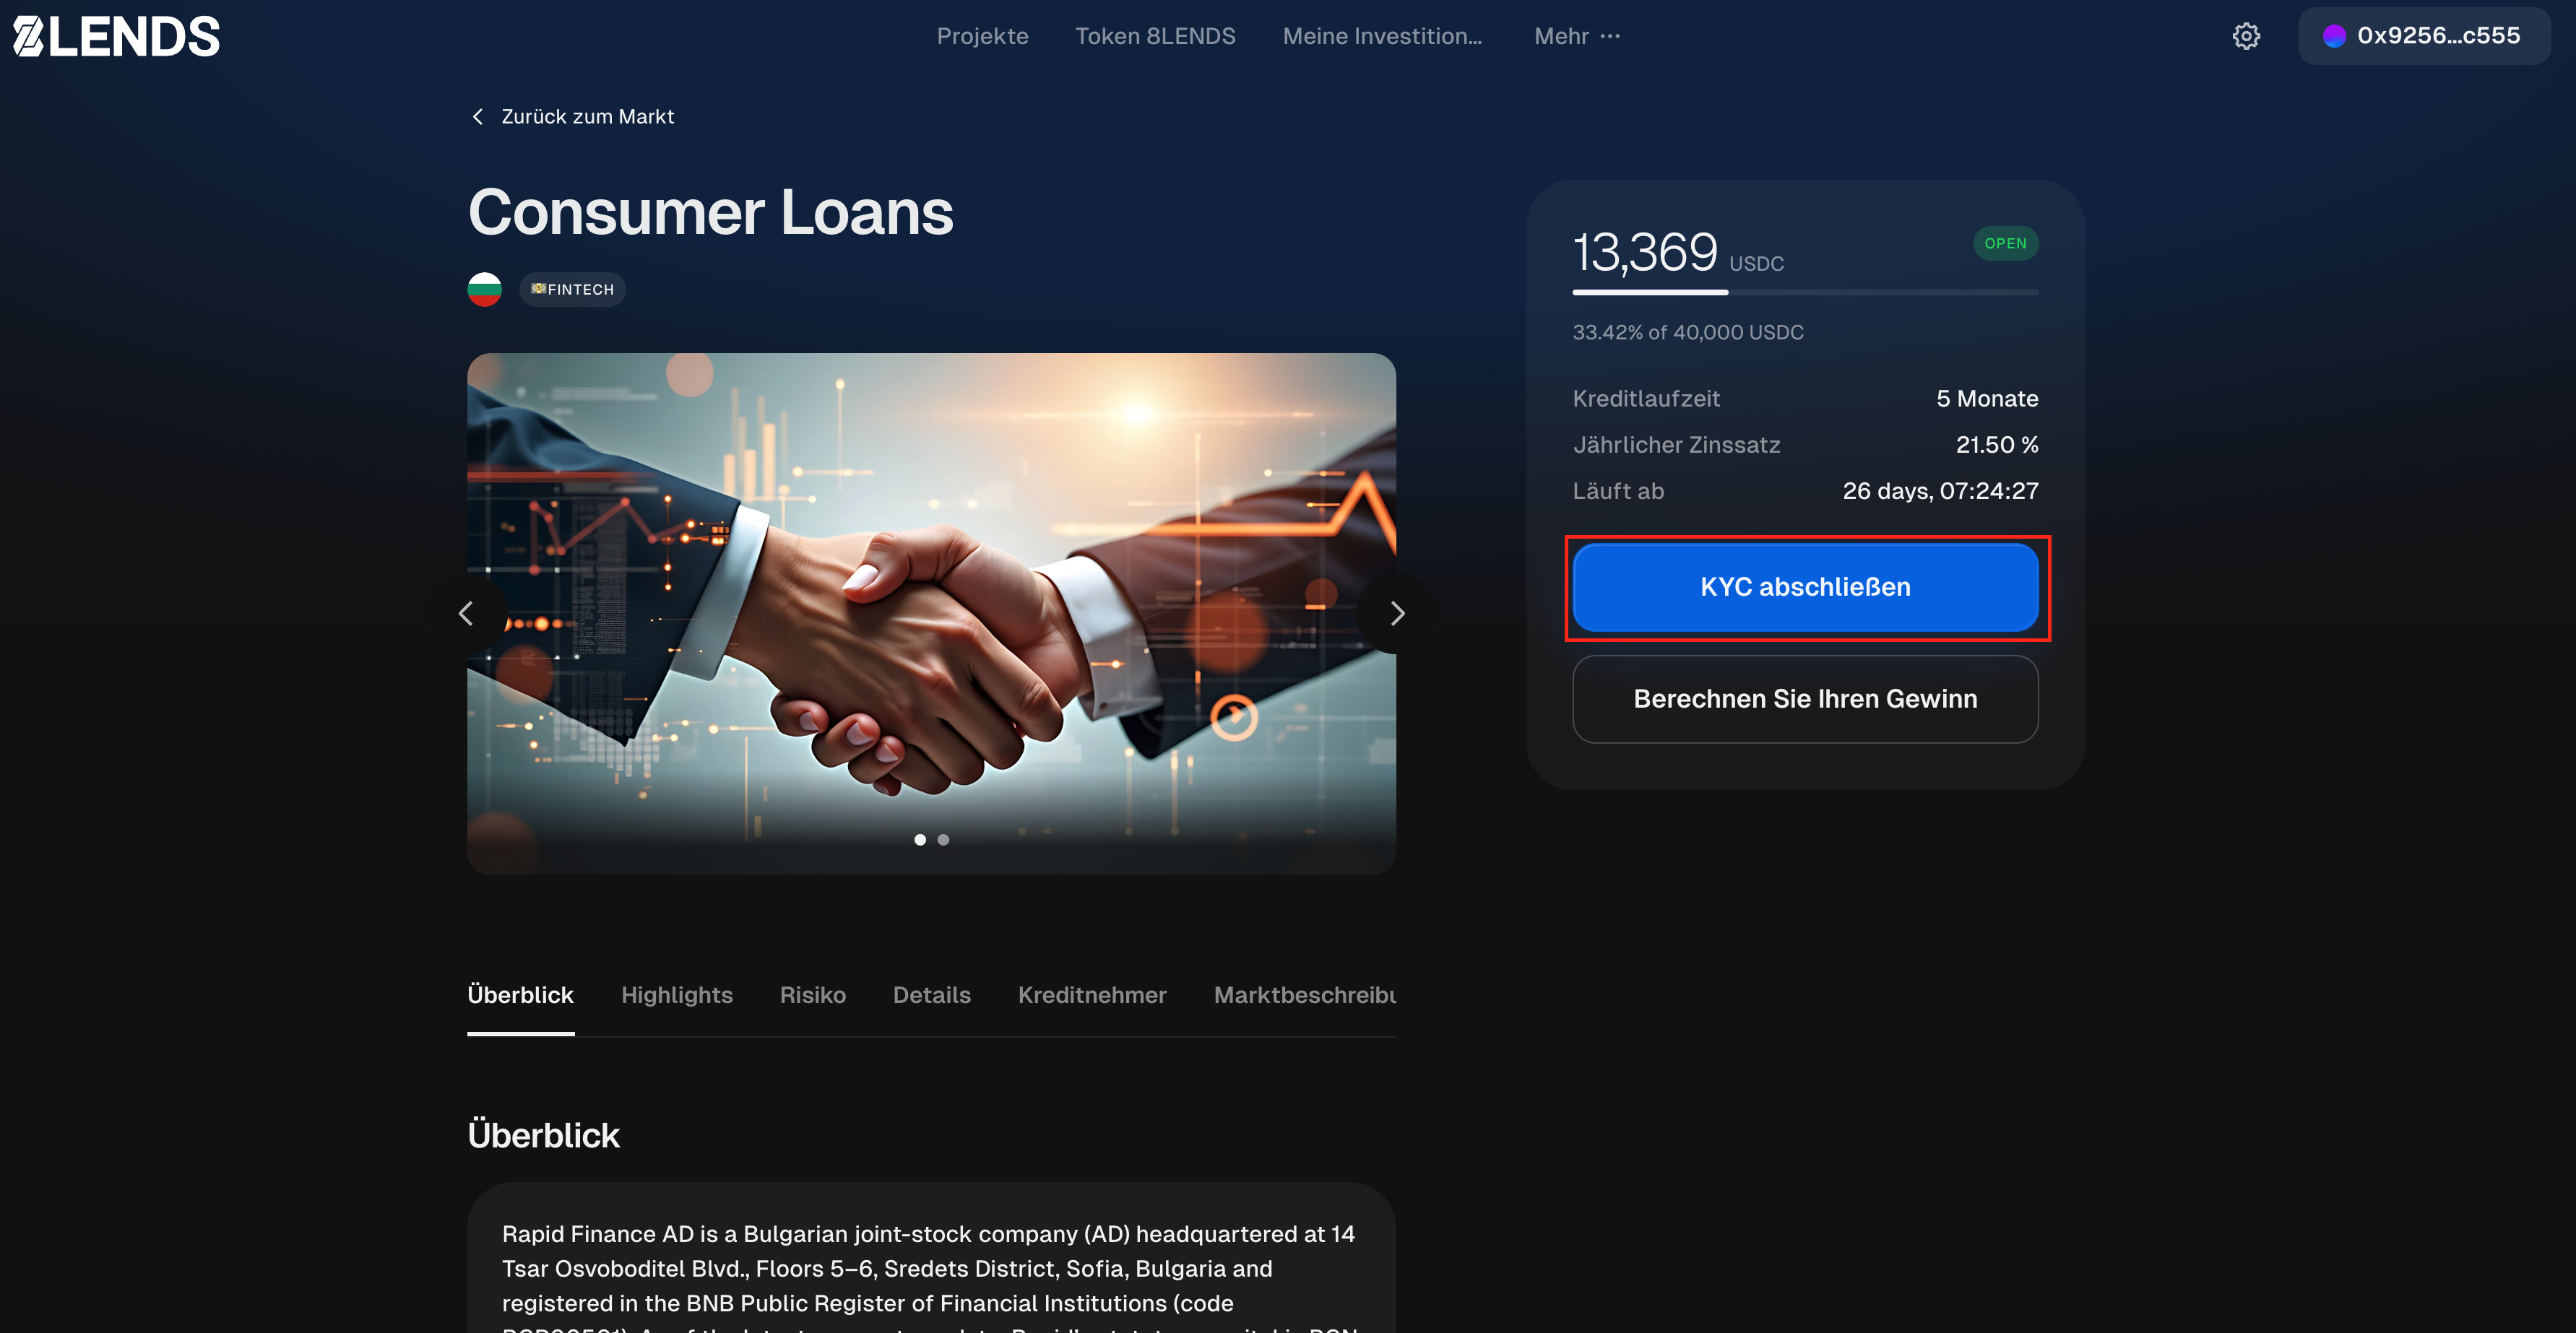This screenshot has height=1333, width=2576.
Task: Click the KYC abschließen button
Action: (x=1805, y=588)
